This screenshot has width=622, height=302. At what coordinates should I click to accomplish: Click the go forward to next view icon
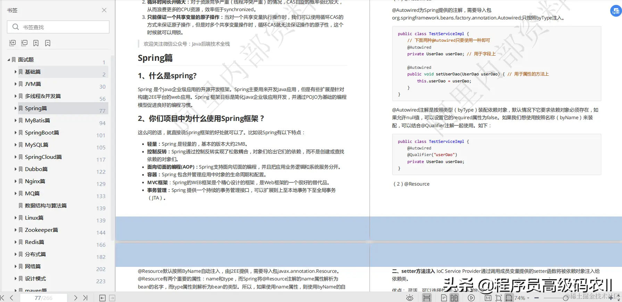point(112,298)
